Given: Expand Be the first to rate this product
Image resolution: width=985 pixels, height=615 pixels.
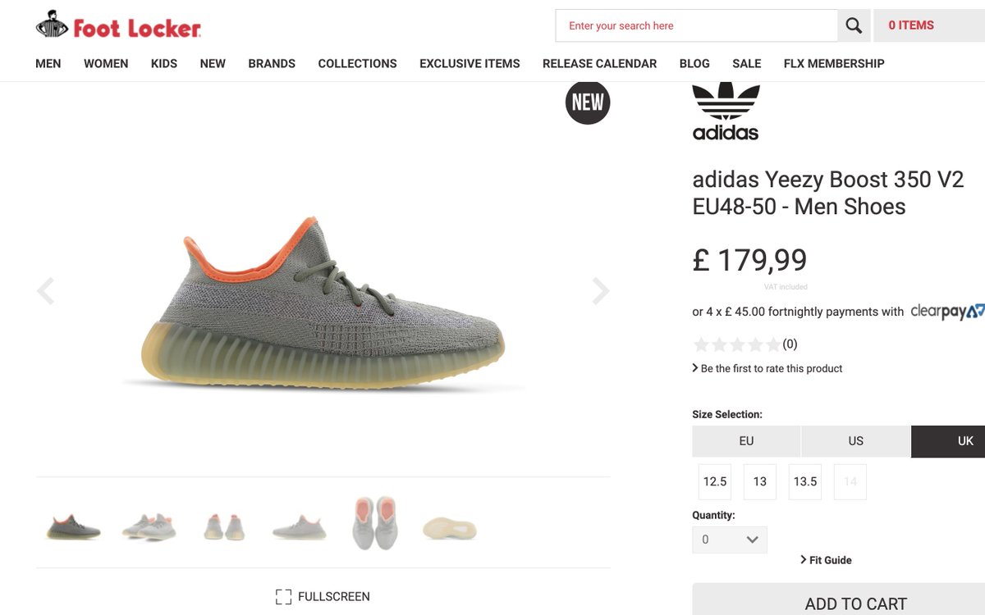Looking at the screenshot, I should pos(767,368).
